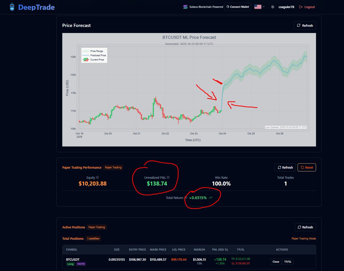
Task: Click the Unrealized P&L info icon
Action: (x=168, y=177)
